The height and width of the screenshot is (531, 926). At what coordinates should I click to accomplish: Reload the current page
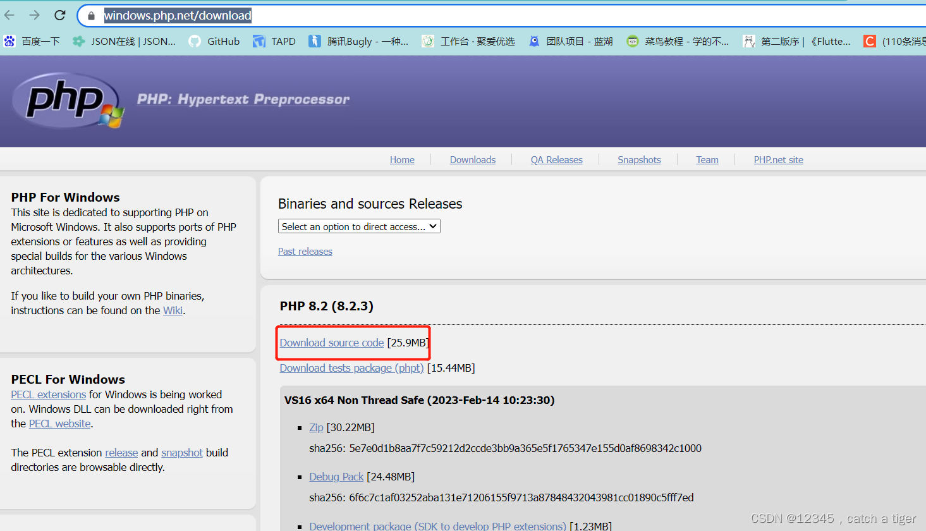tap(59, 15)
